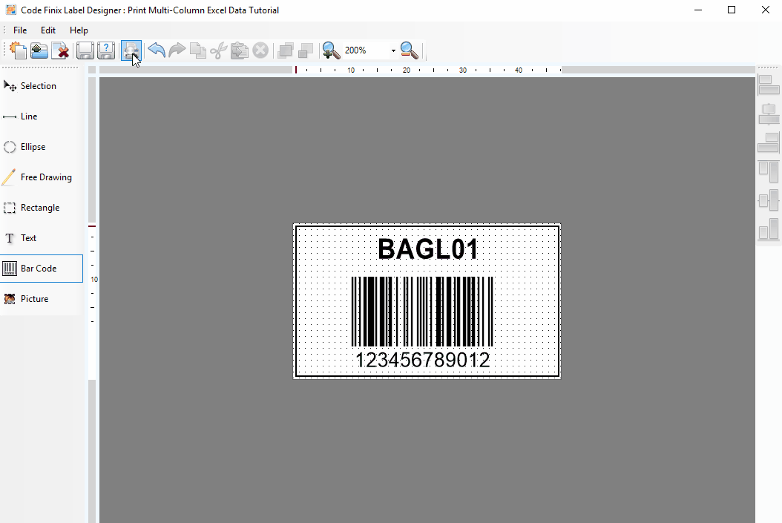
Task: Save the label with the floppy disk icon
Action: coord(85,50)
